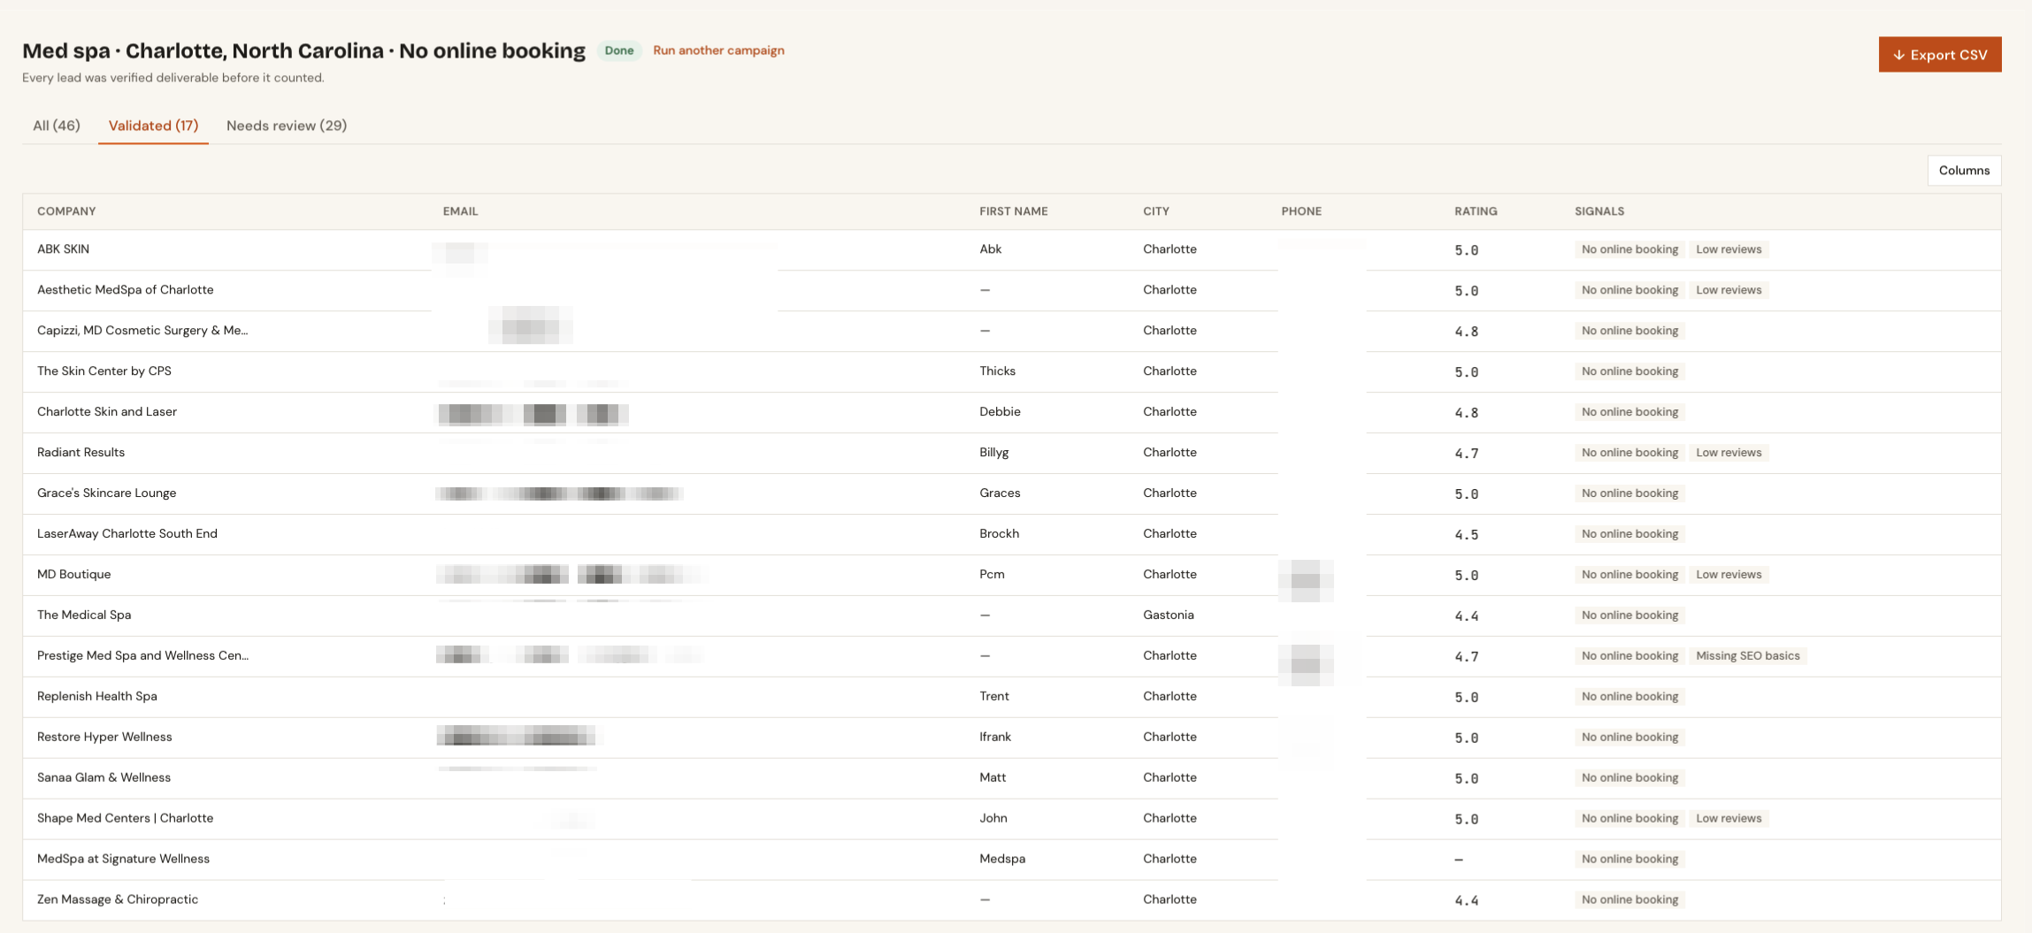This screenshot has height=933, width=2032.
Task: Click the first name John
Action: point(993,819)
